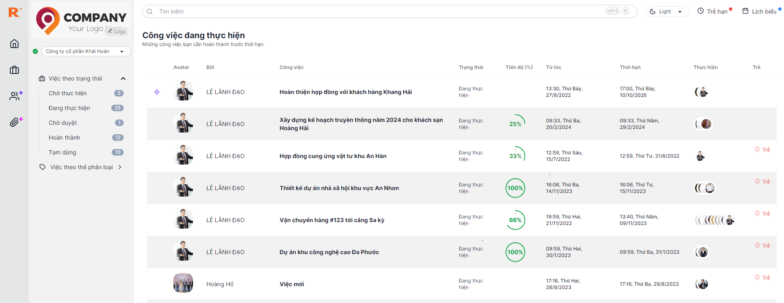Open the Công ty cổ phần Khải Hoàn dropdown
This screenshot has height=303, width=784.
click(86, 51)
